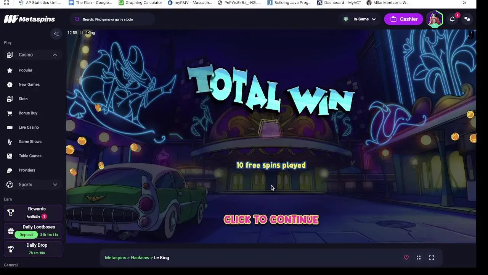Click the Rewards trophy icon
This screenshot has height=275, width=488.
pos(11,212)
